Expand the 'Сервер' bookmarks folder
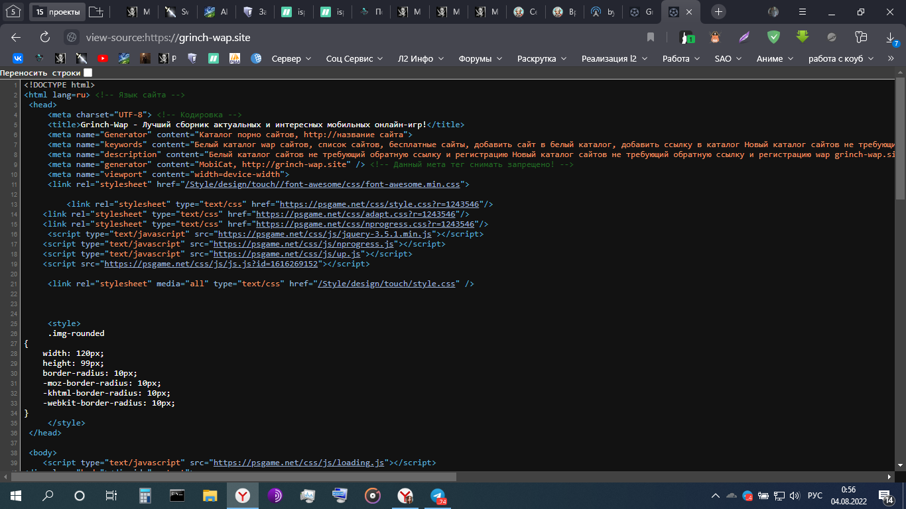 pos(291,58)
